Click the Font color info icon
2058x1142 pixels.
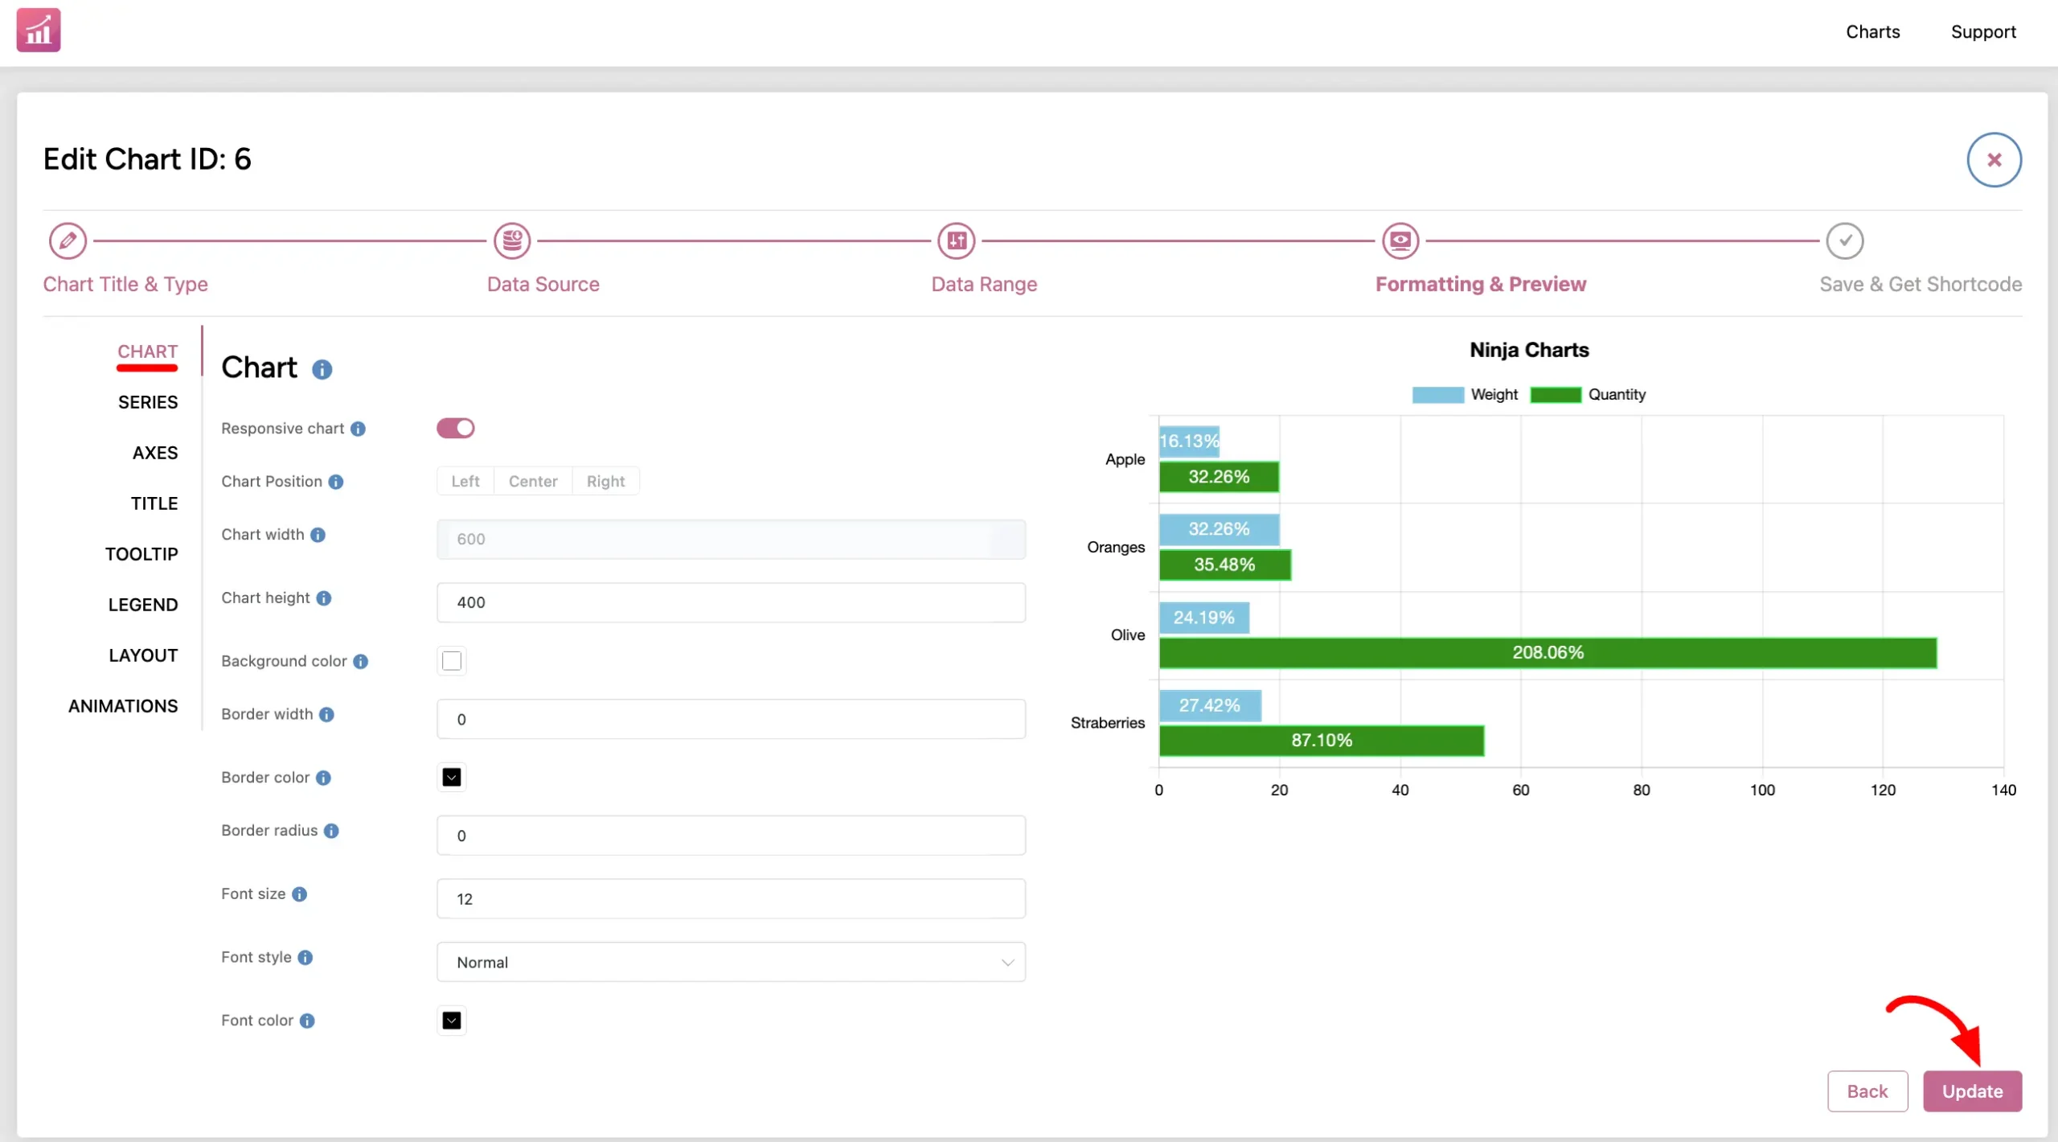click(x=307, y=1021)
